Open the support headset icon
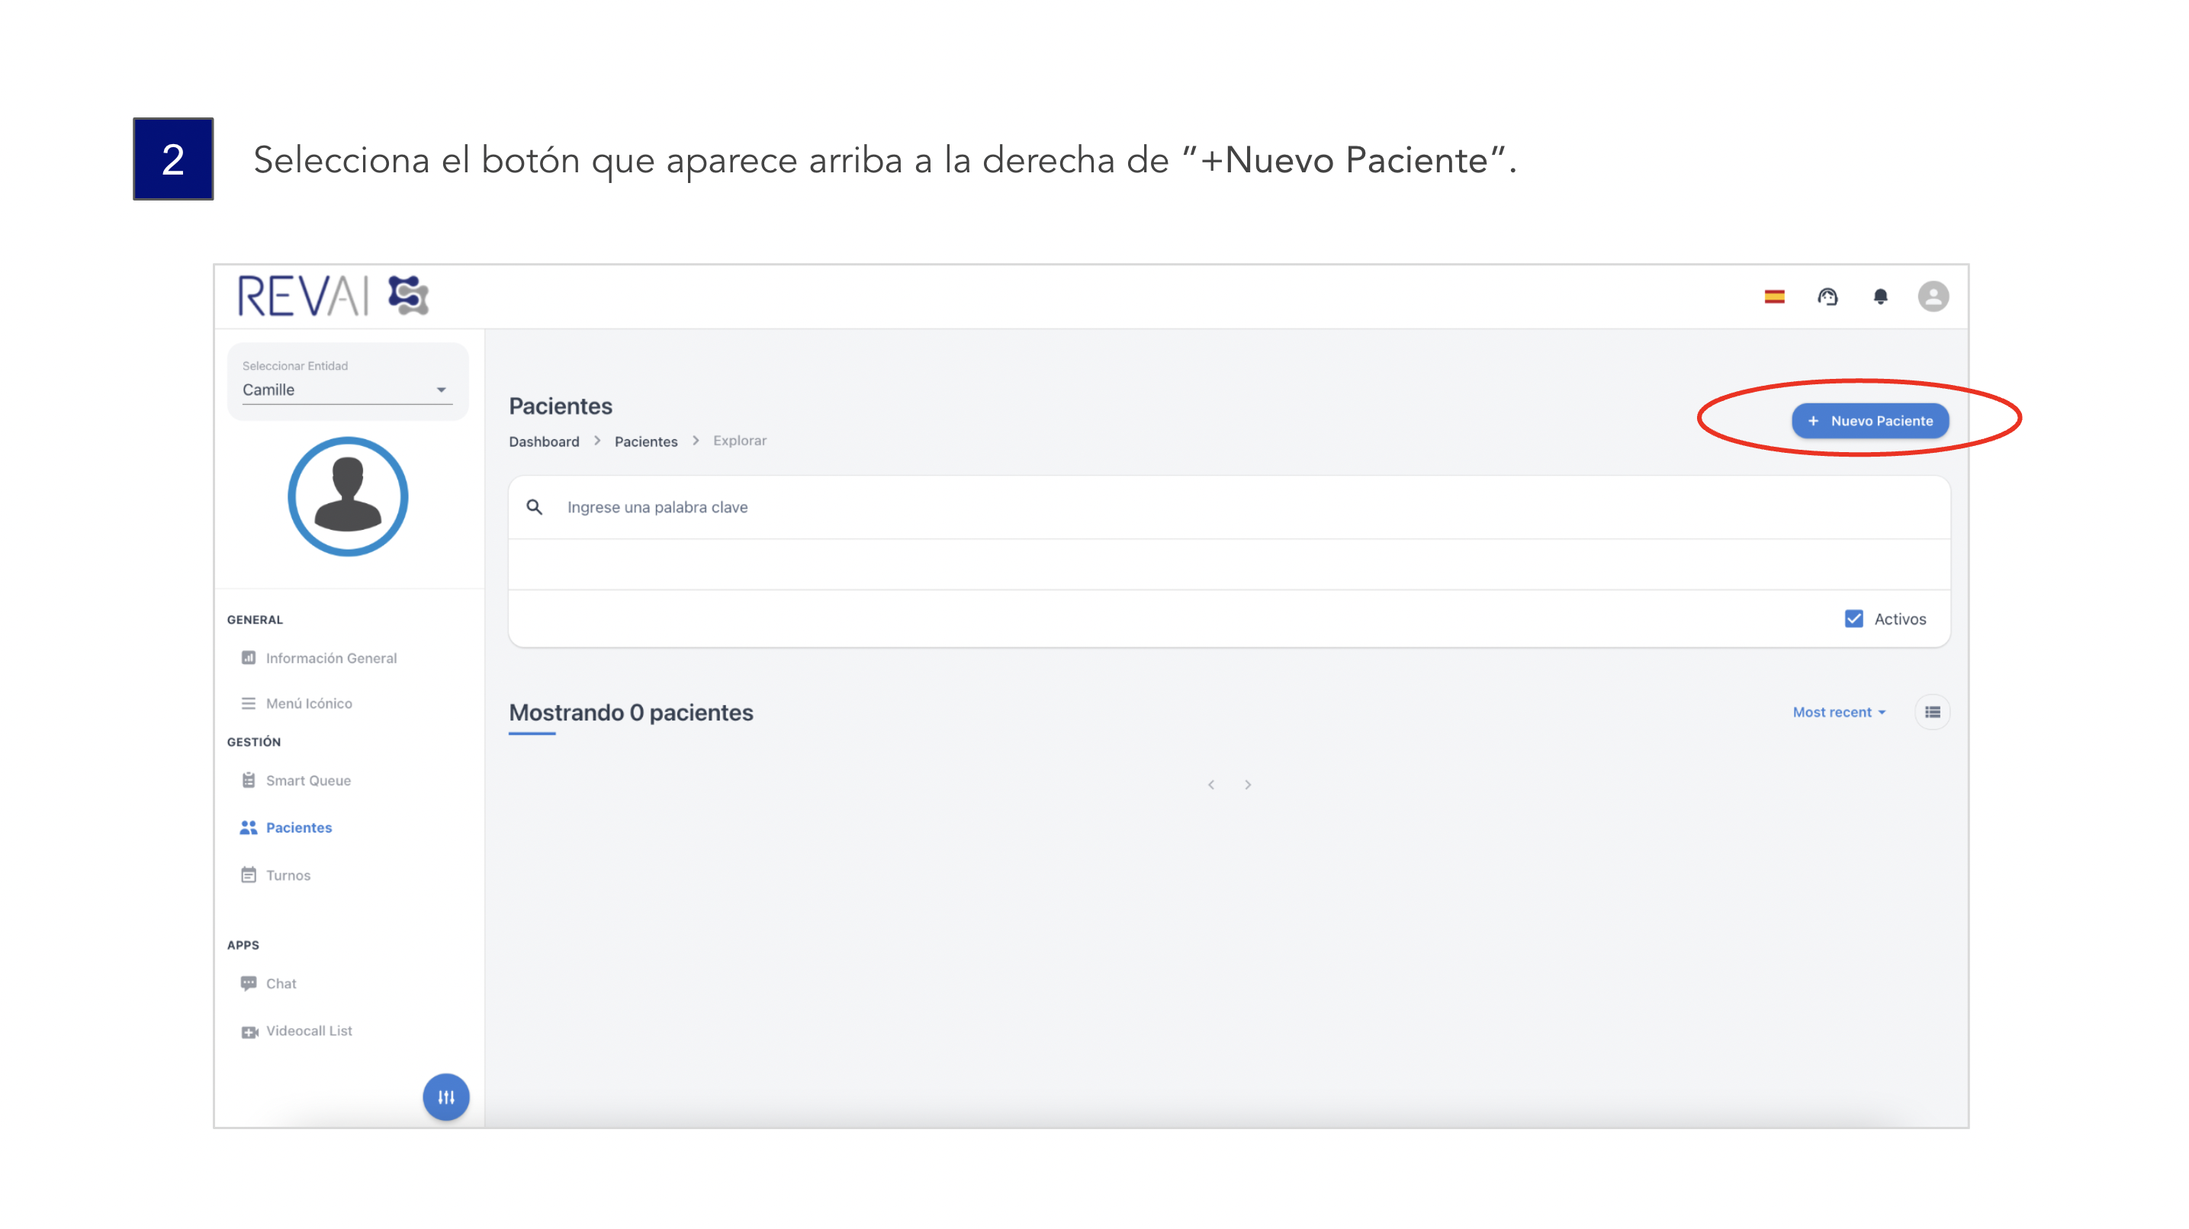The height and width of the screenshot is (1229, 2189). (1827, 297)
